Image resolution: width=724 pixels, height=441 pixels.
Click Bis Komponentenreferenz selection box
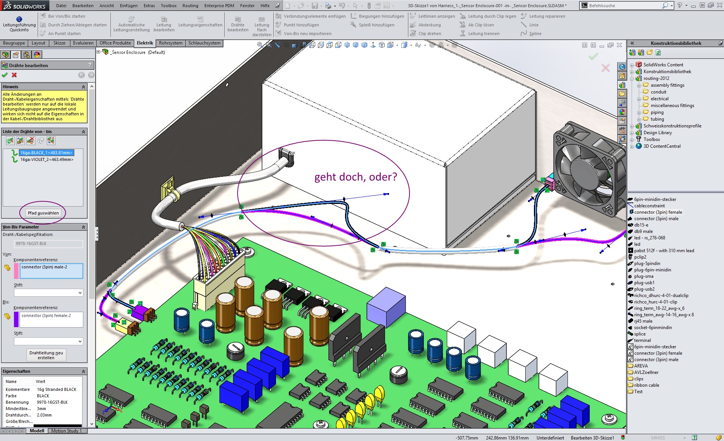[x=51, y=319]
